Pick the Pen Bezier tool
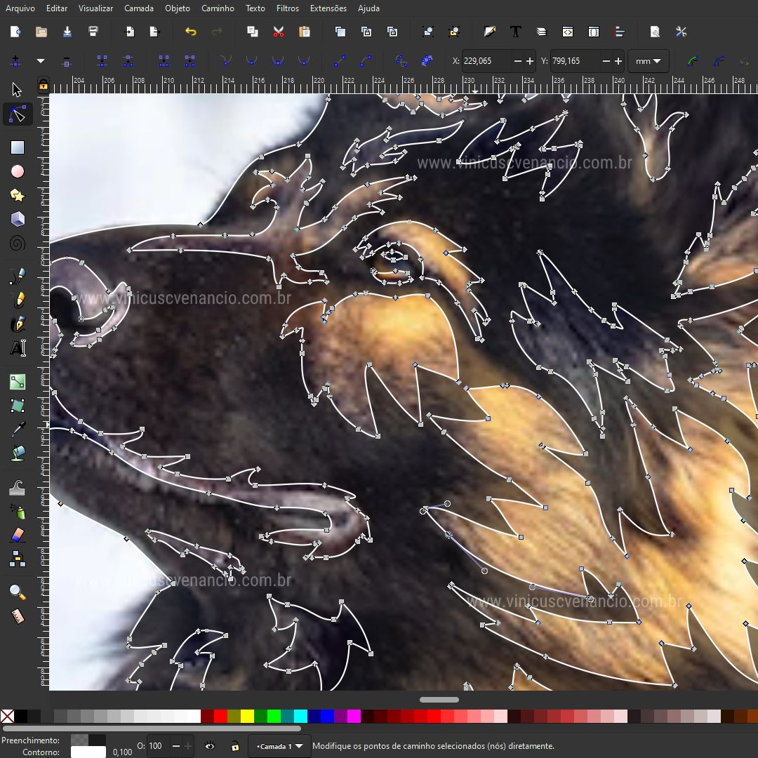Image resolution: width=758 pixels, height=758 pixels. click(18, 277)
